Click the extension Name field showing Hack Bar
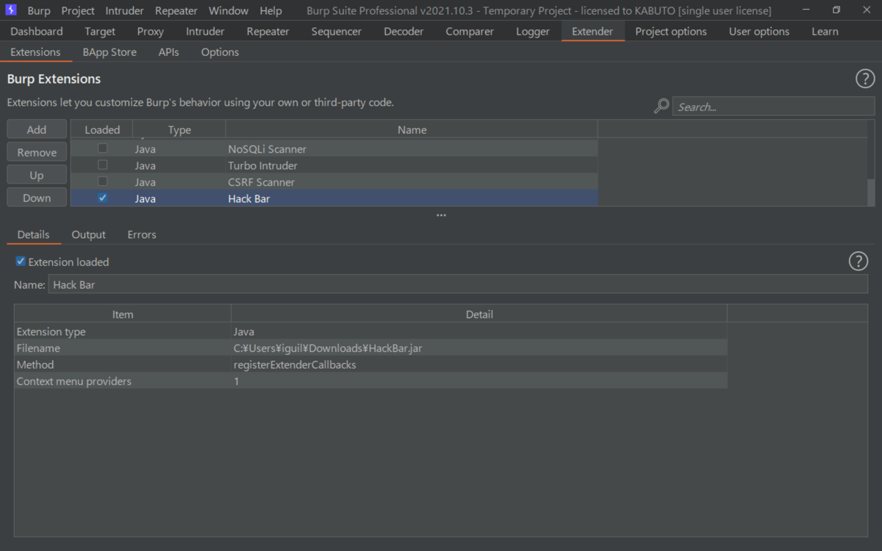This screenshot has width=882, height=551. coord(458,284)
